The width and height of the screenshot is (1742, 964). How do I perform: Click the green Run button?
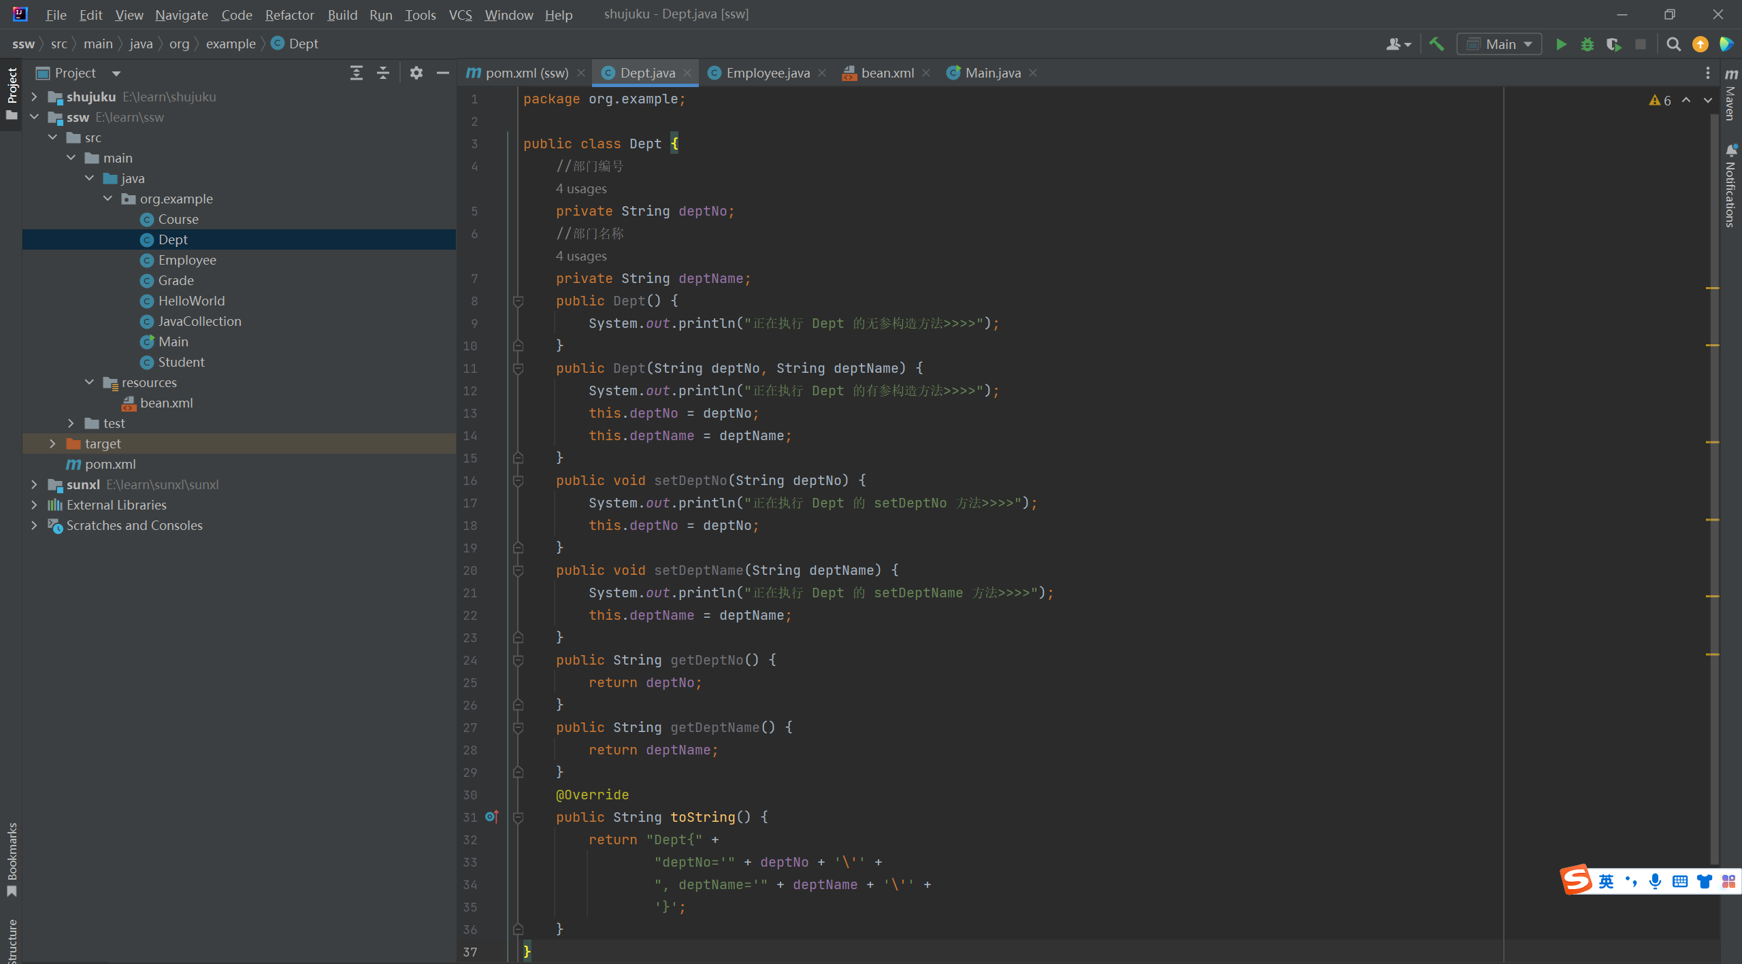tap(1561, 44)
